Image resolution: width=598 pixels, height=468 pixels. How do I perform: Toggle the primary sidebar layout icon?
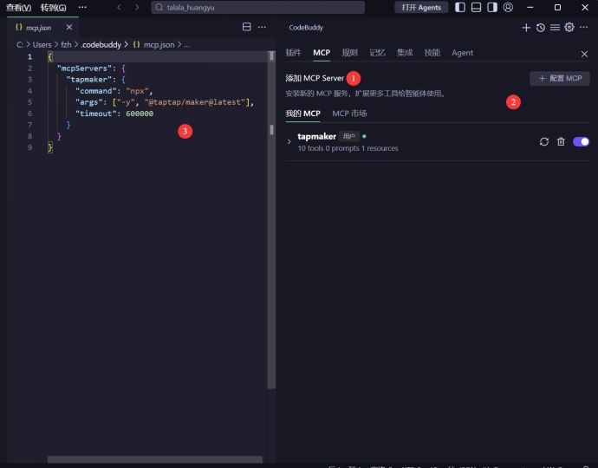tap(460, 7)
